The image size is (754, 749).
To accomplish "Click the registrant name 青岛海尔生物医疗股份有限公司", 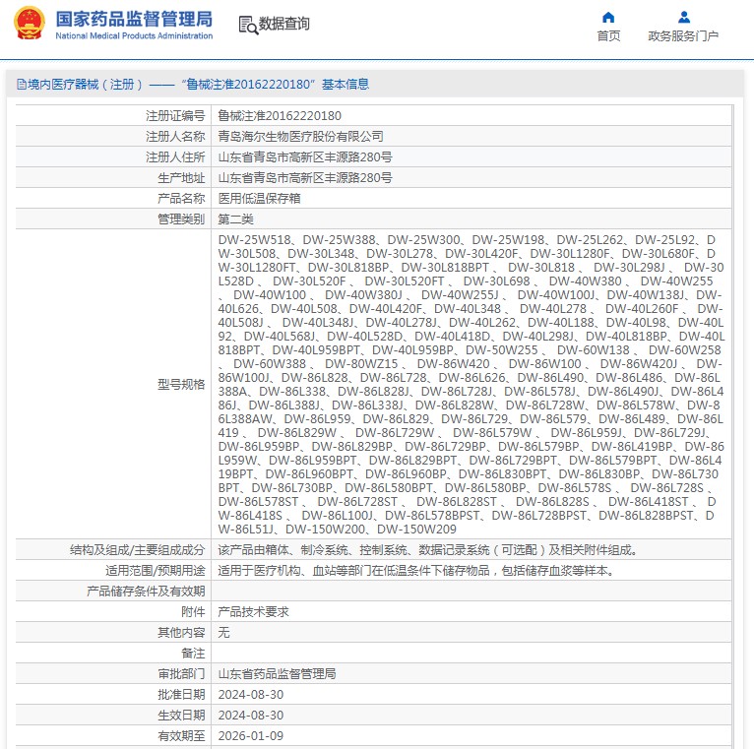I will tap(300, 136).
